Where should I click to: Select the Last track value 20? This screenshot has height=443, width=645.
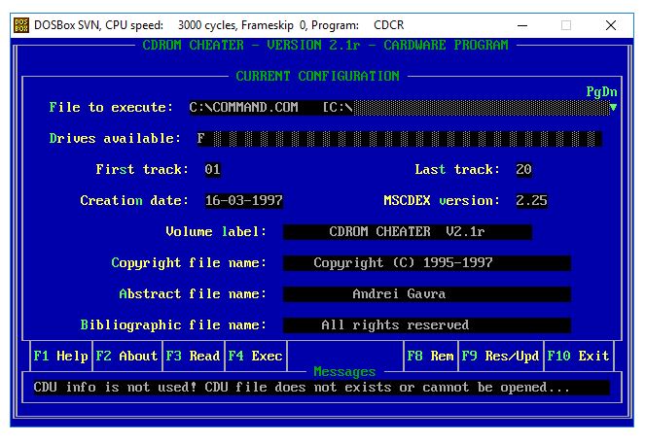(x=524, y=170)
